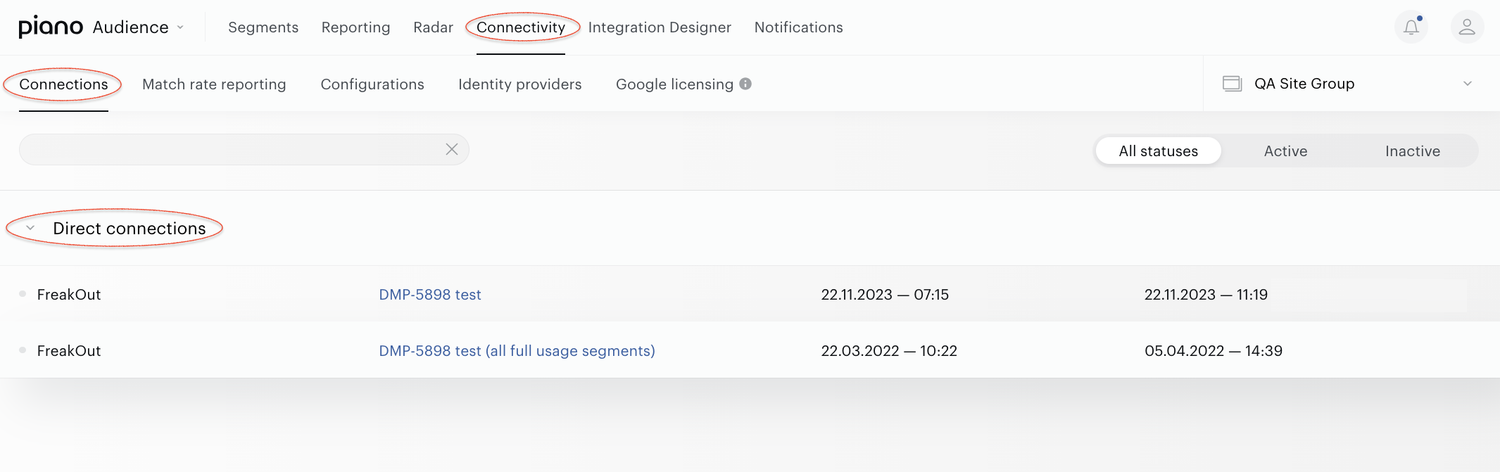Image resolution: width=1500 pixels, height=472 pixels.
Task: Filter connections by Active status
Action: point(1285,151)
